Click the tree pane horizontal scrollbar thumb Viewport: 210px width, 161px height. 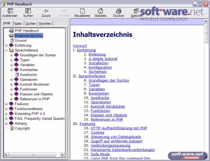pos(32,155)
